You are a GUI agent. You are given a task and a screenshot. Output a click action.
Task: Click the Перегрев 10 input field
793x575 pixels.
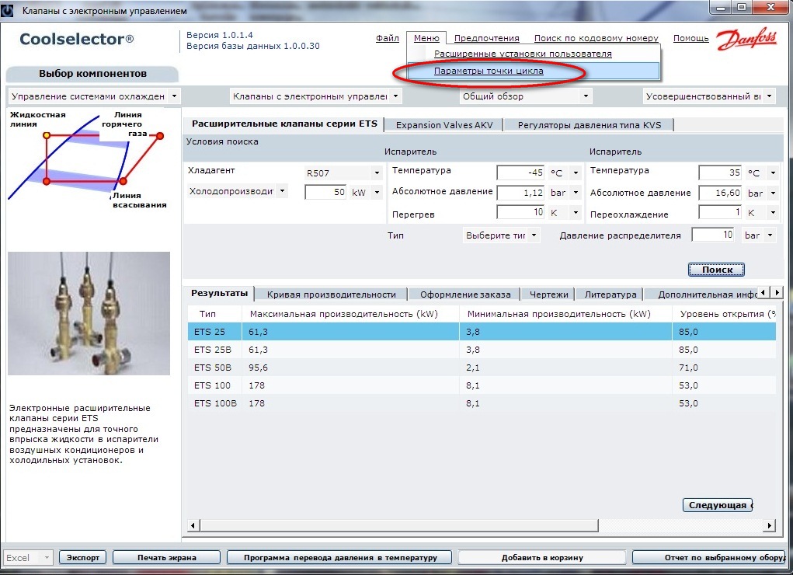tap(520, 212)
